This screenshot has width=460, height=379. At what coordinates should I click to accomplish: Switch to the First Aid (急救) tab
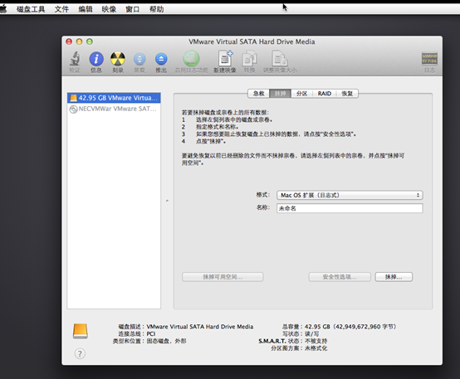(x=259, y=94)
